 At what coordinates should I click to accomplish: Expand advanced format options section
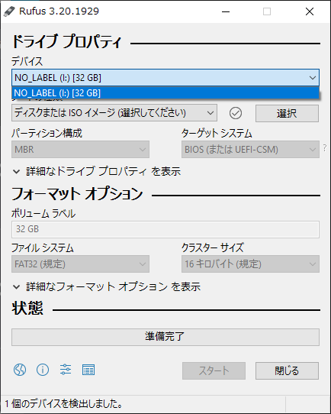[x=107, y=286]
